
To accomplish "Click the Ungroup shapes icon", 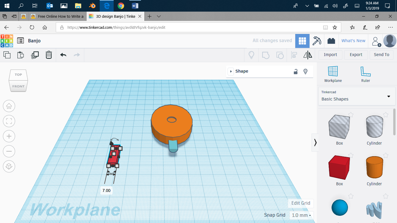I will click(280, 55).
